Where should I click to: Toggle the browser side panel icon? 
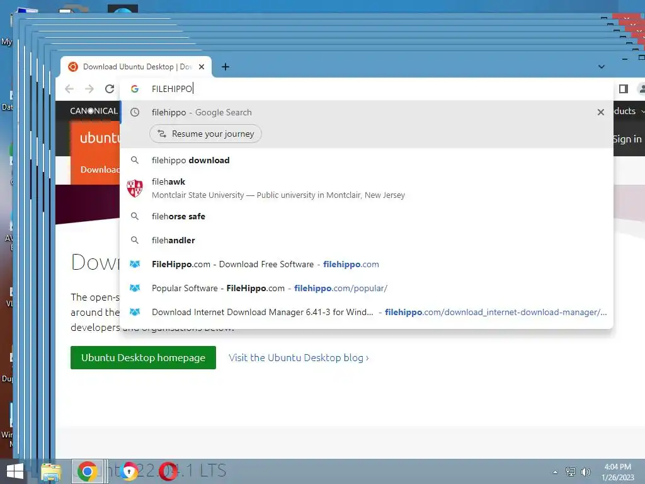[x=623, y=89]
